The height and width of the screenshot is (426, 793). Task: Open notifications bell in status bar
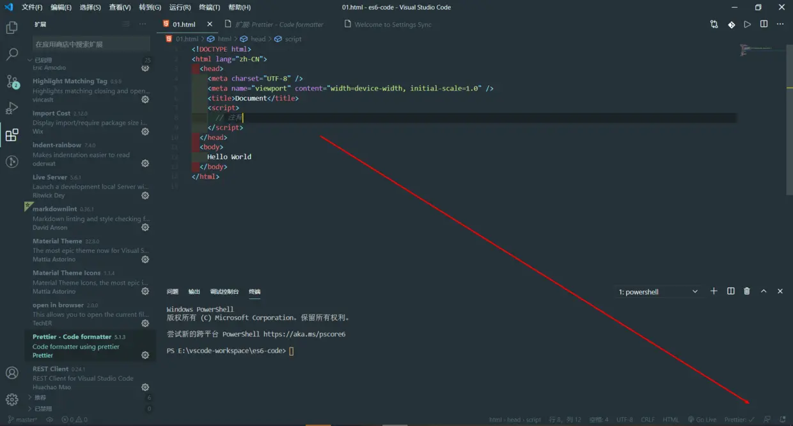783,420
